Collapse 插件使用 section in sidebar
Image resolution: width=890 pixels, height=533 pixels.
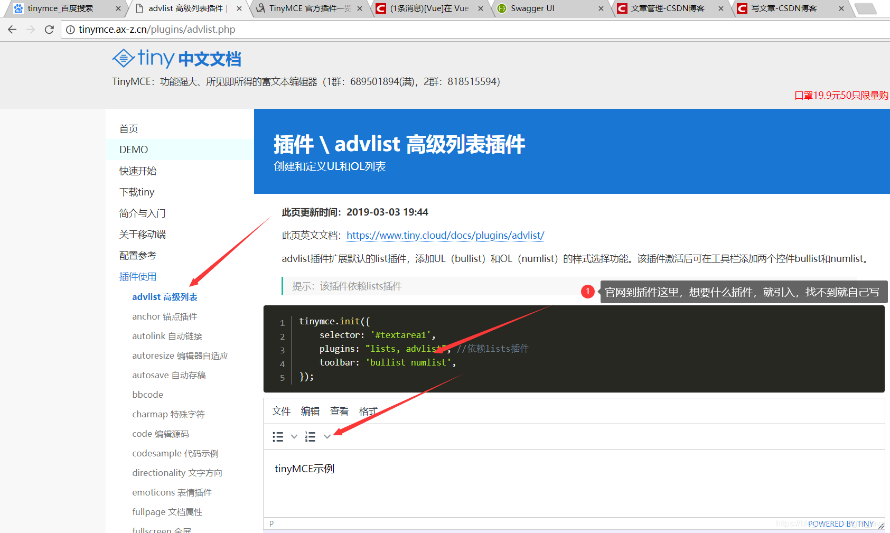(138, 277)
